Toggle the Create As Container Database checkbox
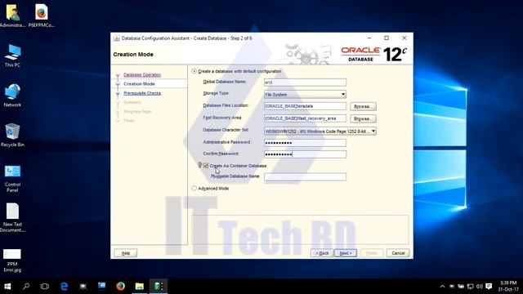This screenshot has width=523, height=294. pos(206,166)
